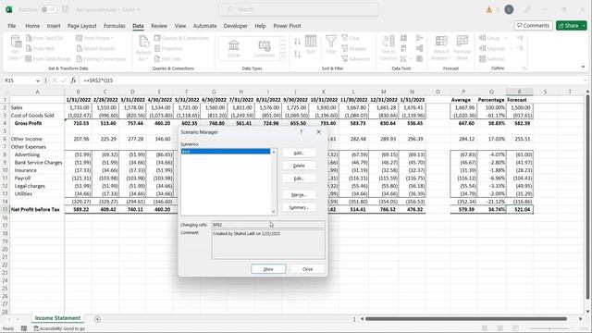Select cell A15 Net Profit before Tax

click(37, 210)
